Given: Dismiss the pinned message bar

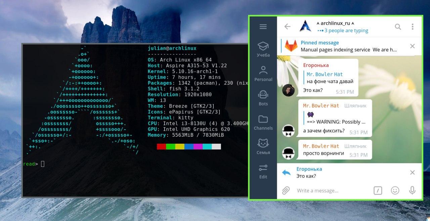Looking at the screenshot, I should (413, 46).
